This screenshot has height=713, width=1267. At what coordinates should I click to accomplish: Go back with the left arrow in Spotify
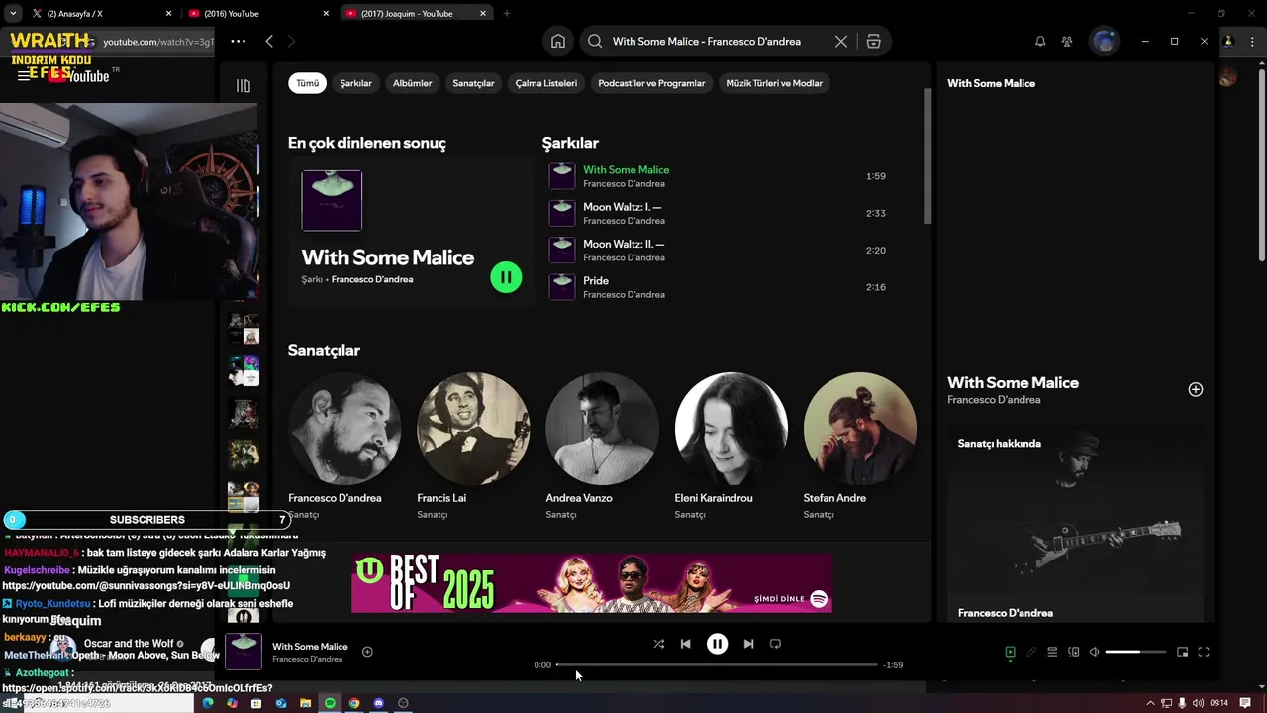click(x=269, y=41)
